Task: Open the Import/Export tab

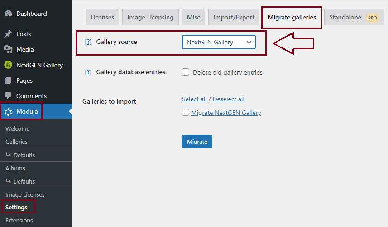Action: click(234, 18)
